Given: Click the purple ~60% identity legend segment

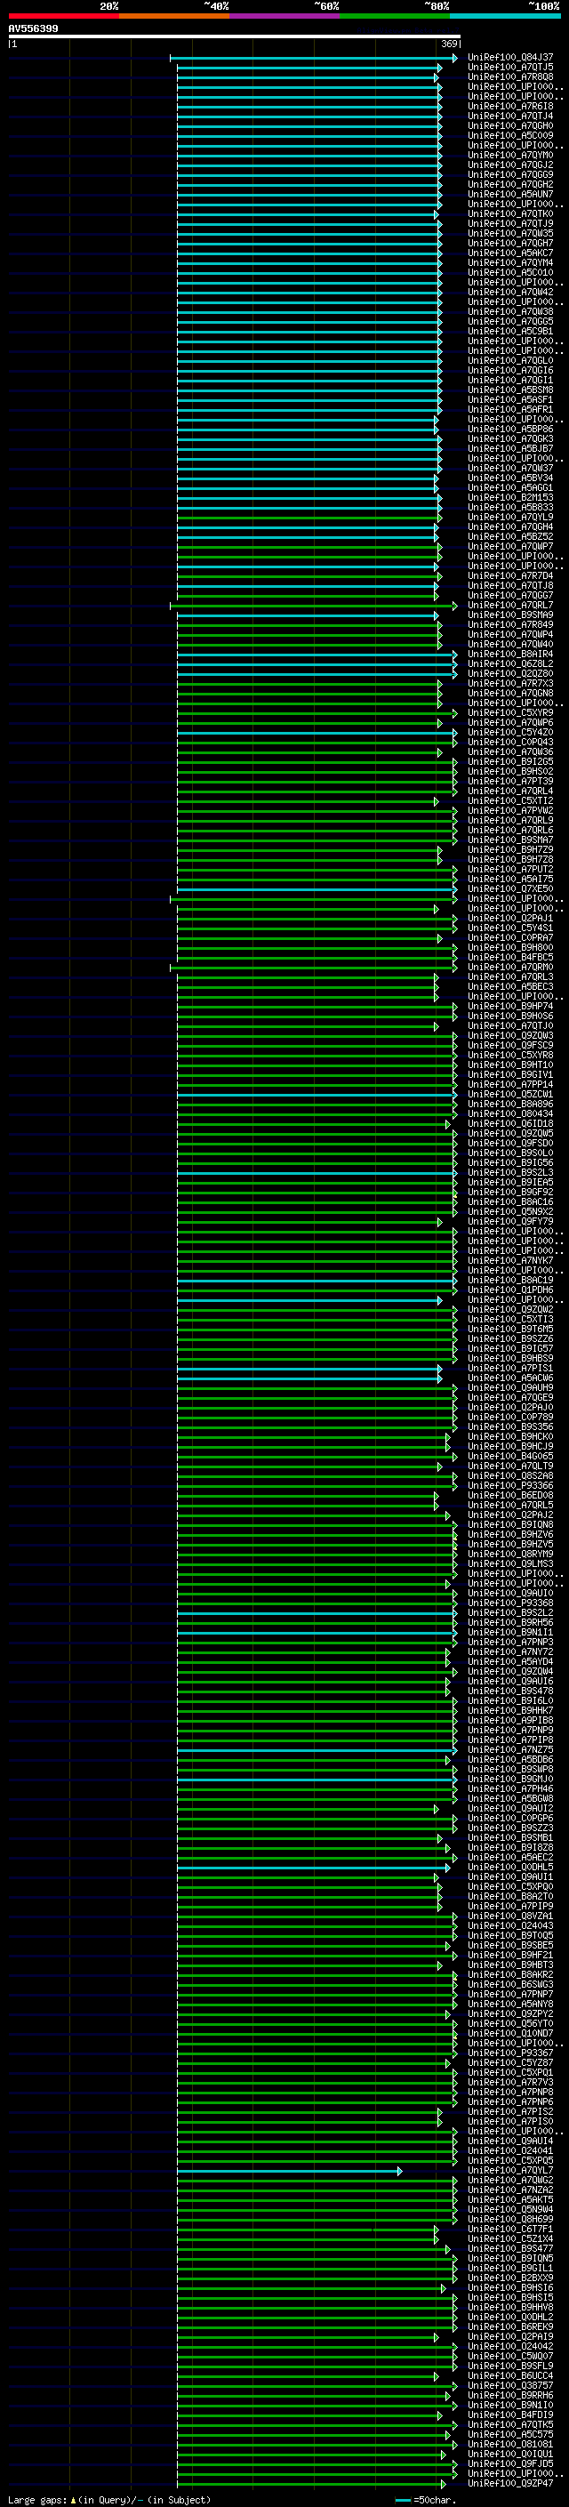Looking at the screenshot, I should (x=284, y=16).
